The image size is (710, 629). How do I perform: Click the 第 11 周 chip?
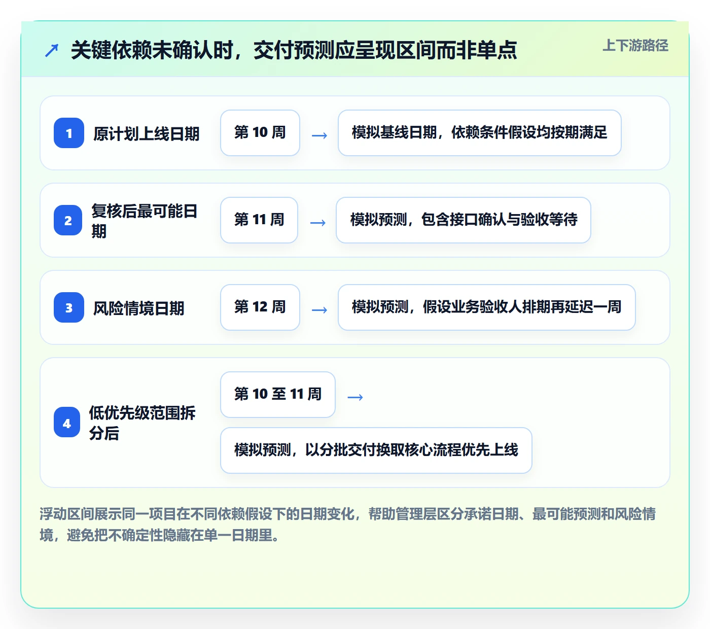click(x=259, y=220)
